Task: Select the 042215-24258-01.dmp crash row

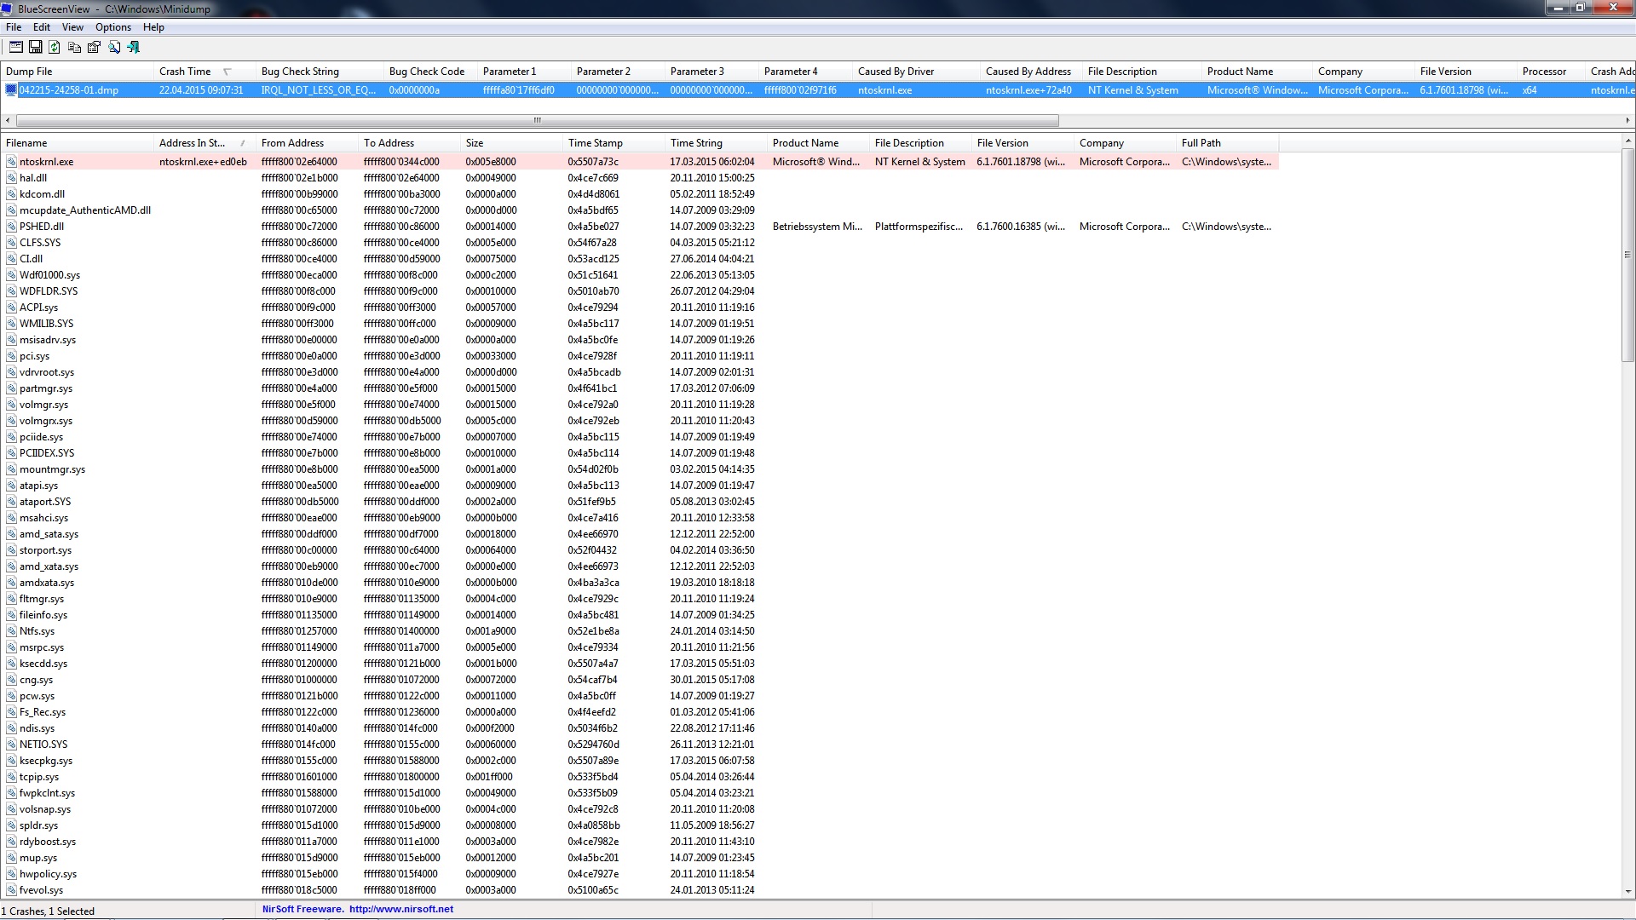Action: click(818, 89)
